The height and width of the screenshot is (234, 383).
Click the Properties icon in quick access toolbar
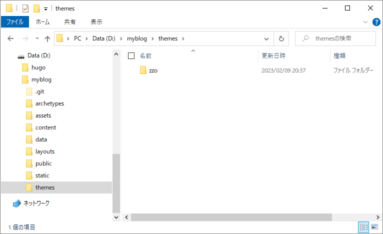pyautogui.click(x=25, y=8)
